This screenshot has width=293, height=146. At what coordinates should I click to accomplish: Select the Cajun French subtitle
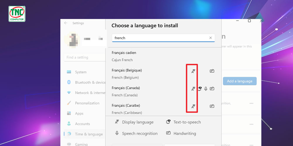[x=122, y=60]
